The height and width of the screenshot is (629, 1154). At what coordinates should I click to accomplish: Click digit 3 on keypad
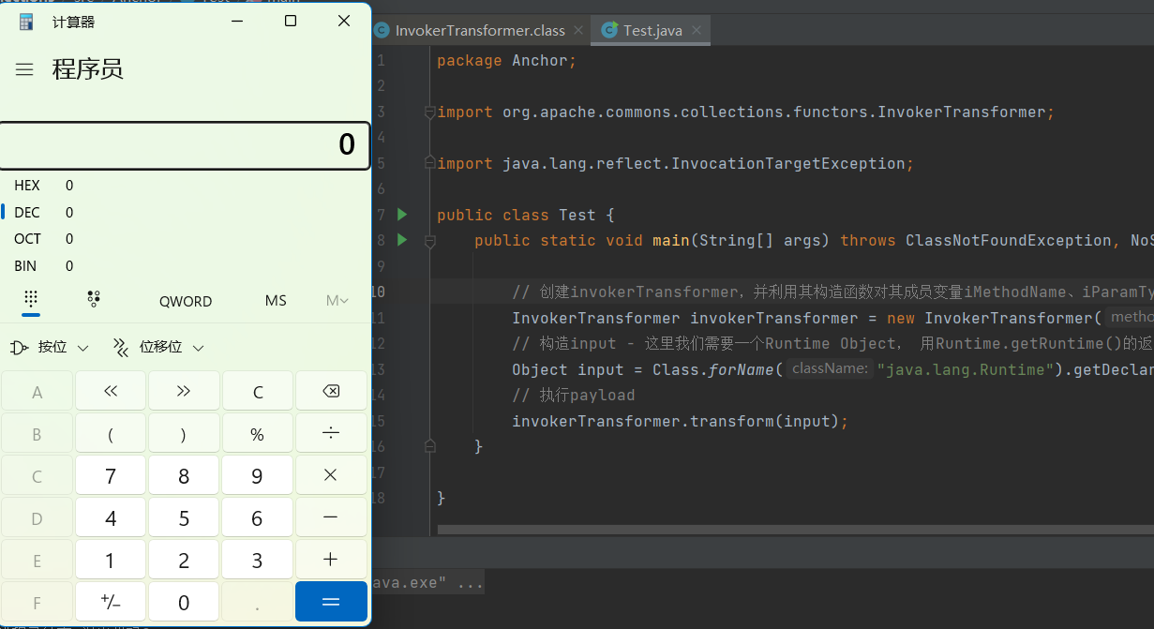[258, 560]
